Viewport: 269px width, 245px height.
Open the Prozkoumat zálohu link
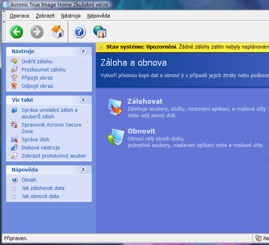[x=44, y=70]
